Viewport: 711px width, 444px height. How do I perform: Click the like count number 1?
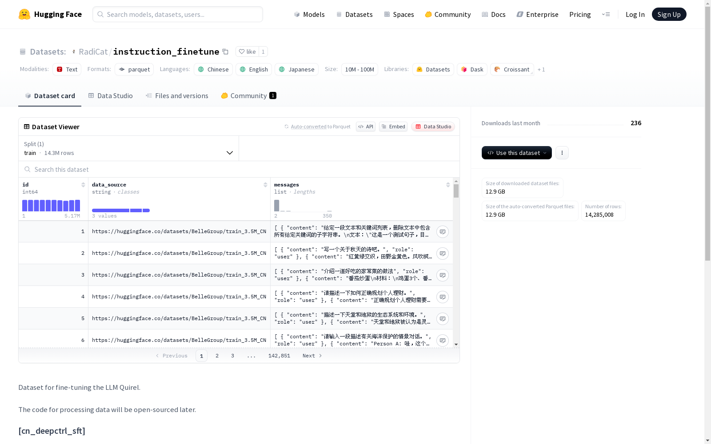pyautogui.click(x=263, y=52)
